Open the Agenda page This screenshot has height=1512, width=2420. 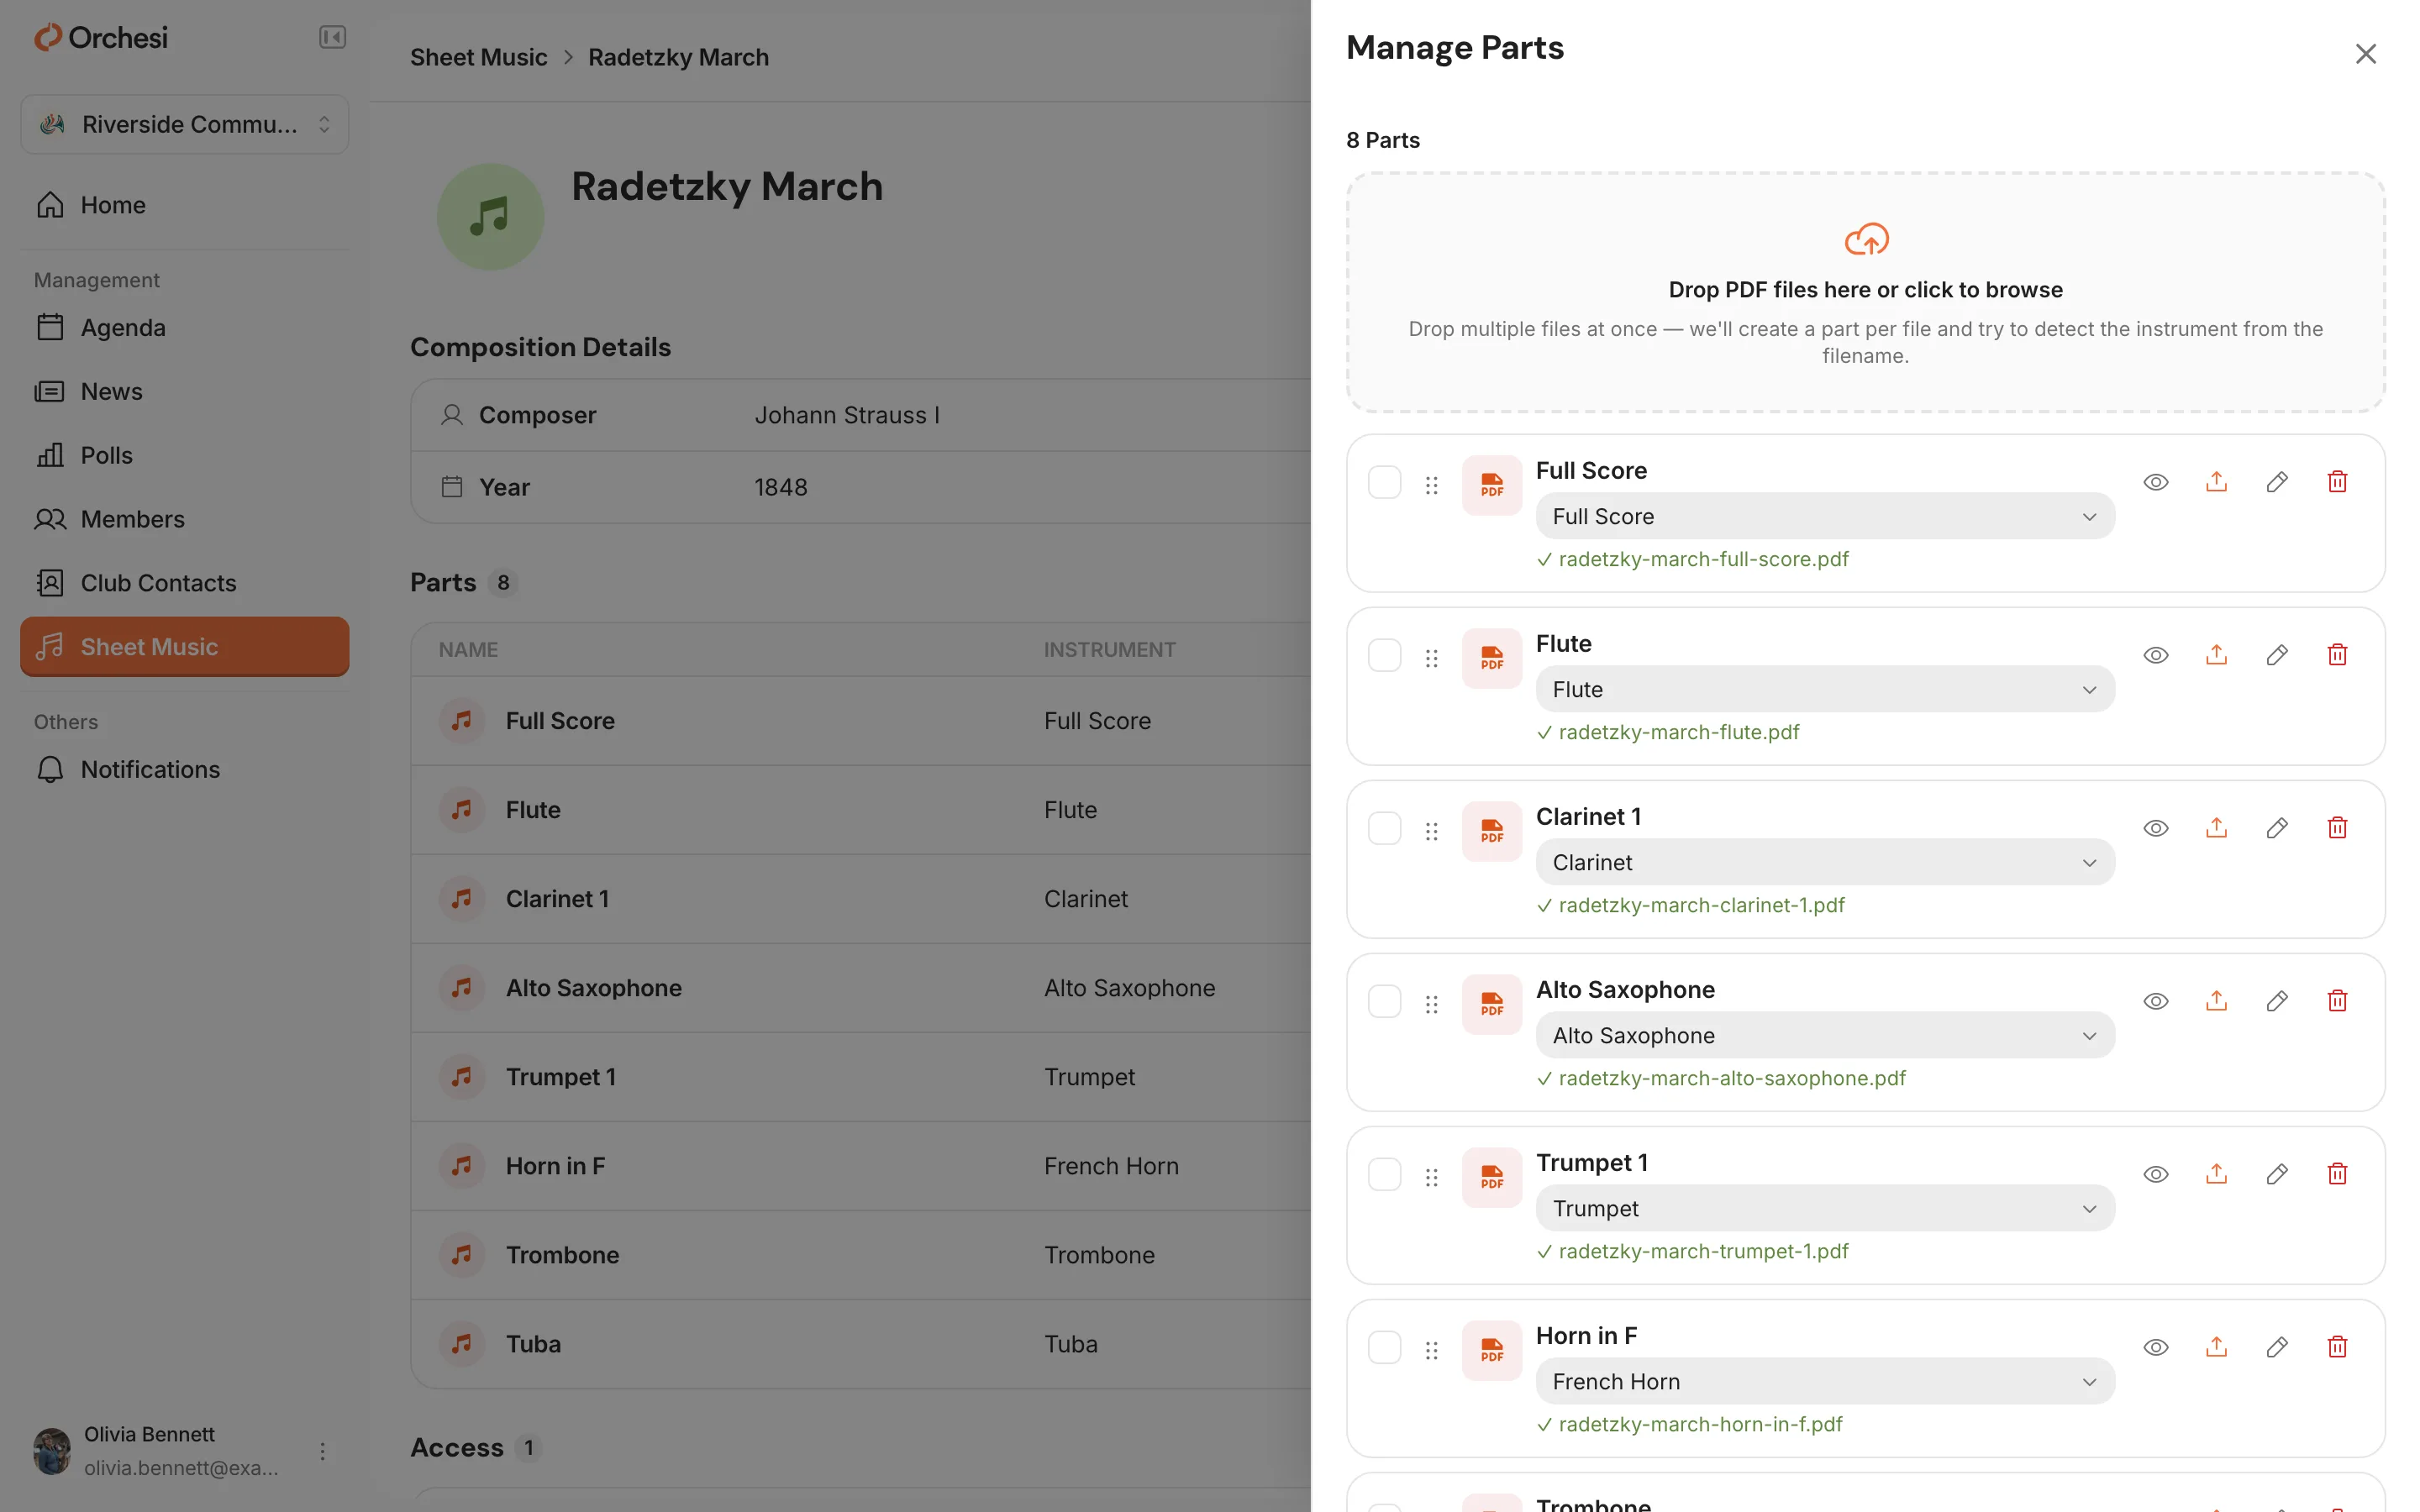pos(185,327)
